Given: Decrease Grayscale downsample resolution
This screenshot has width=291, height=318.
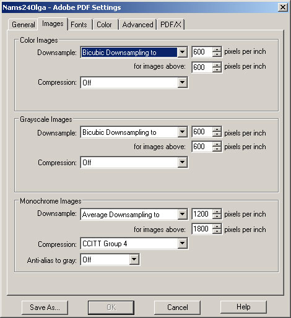Looking at the screenshot, I should (217, 134).
